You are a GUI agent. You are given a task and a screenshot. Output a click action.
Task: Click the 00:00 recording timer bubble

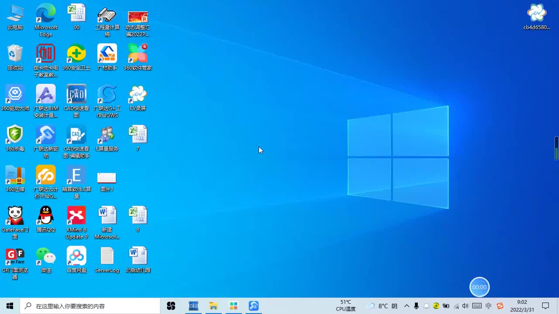(x=480, y=287)
